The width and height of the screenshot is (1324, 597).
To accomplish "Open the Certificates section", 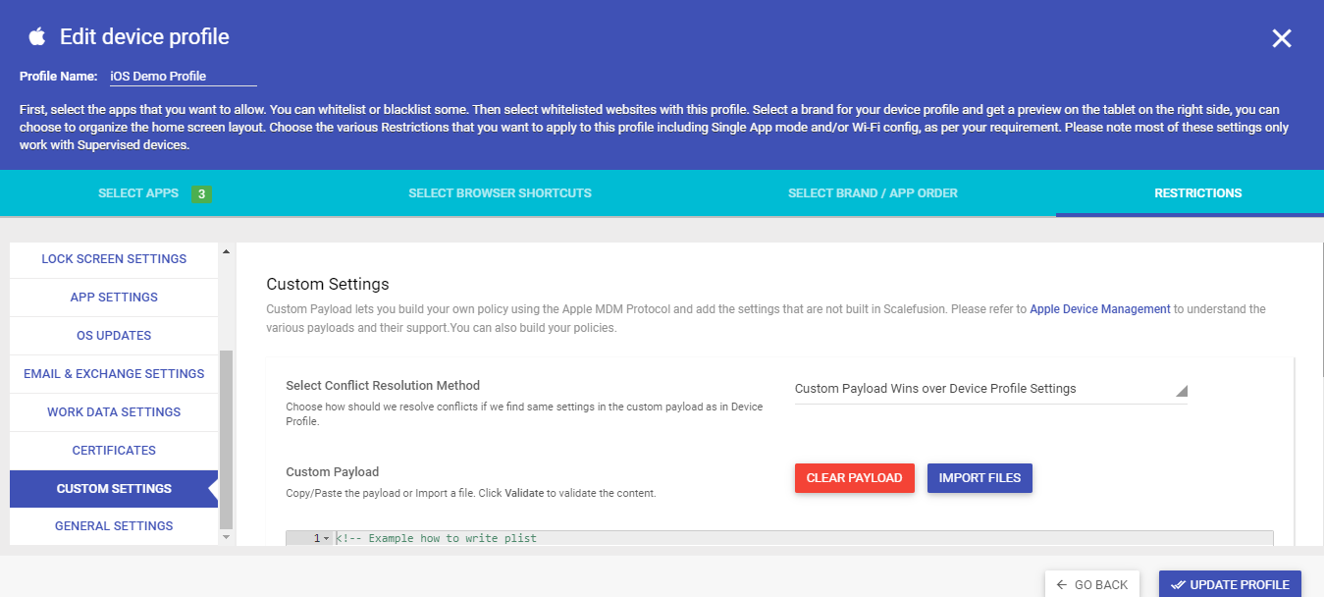I will 114,451.
